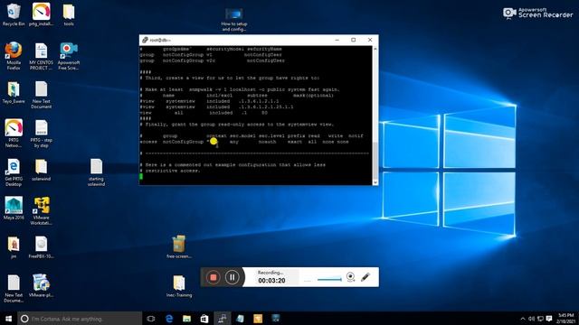This screenshot has width=579, height=325.
Task: Open the Windows Start menu
Action: pyautogui.click(x=8, y=319)
